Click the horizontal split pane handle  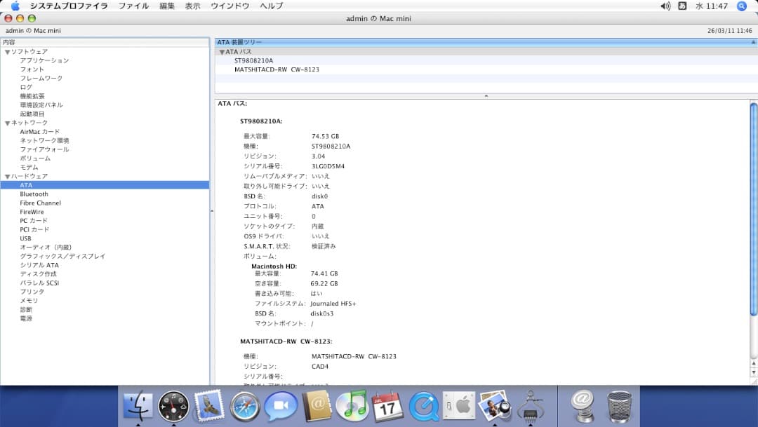tap(486, 96)
